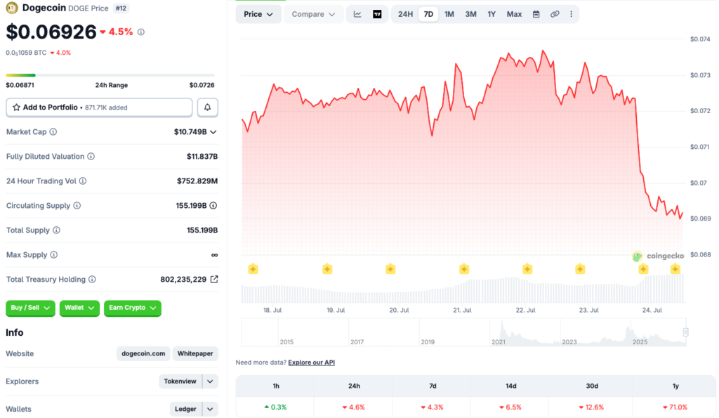Viewport: 719px width, 418px height.
Task: Show Total Supply info tooltip
Action: [56, 230]
